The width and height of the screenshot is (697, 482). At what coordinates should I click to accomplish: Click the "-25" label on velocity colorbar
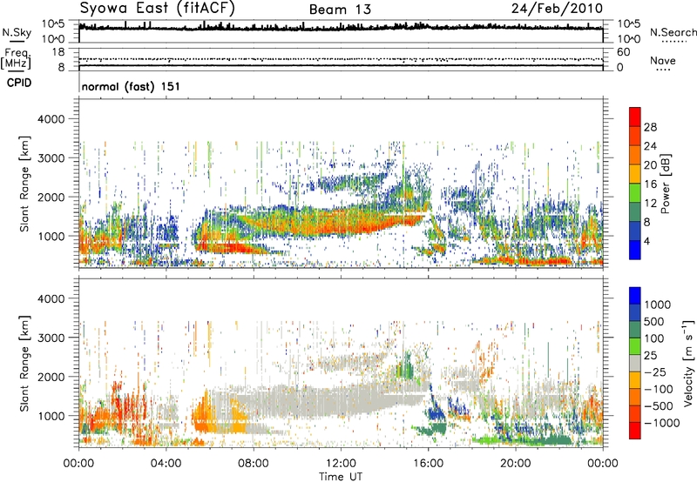coord(656,372)
